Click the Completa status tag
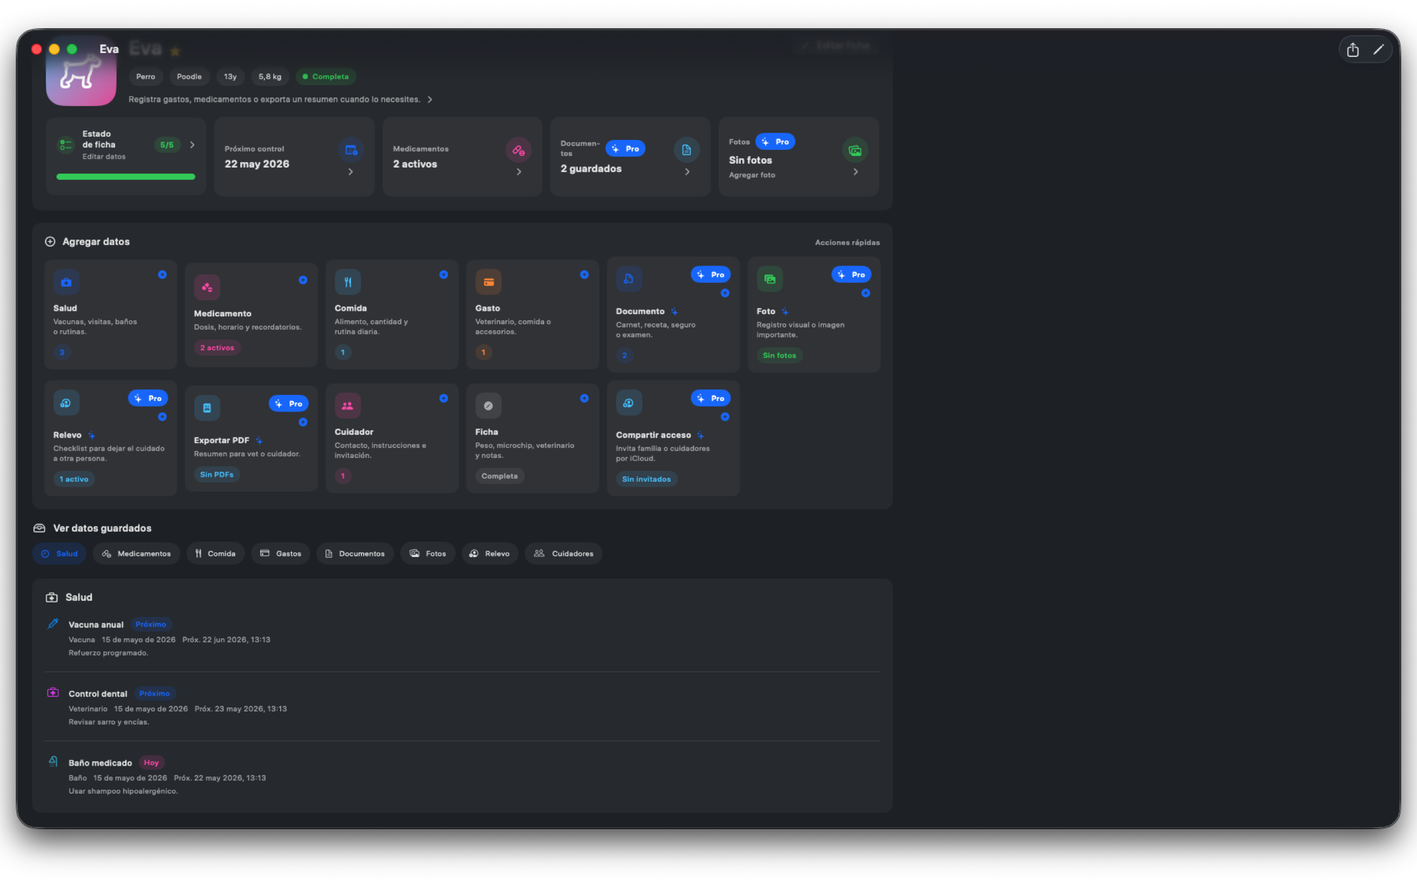 coord(325,77)
